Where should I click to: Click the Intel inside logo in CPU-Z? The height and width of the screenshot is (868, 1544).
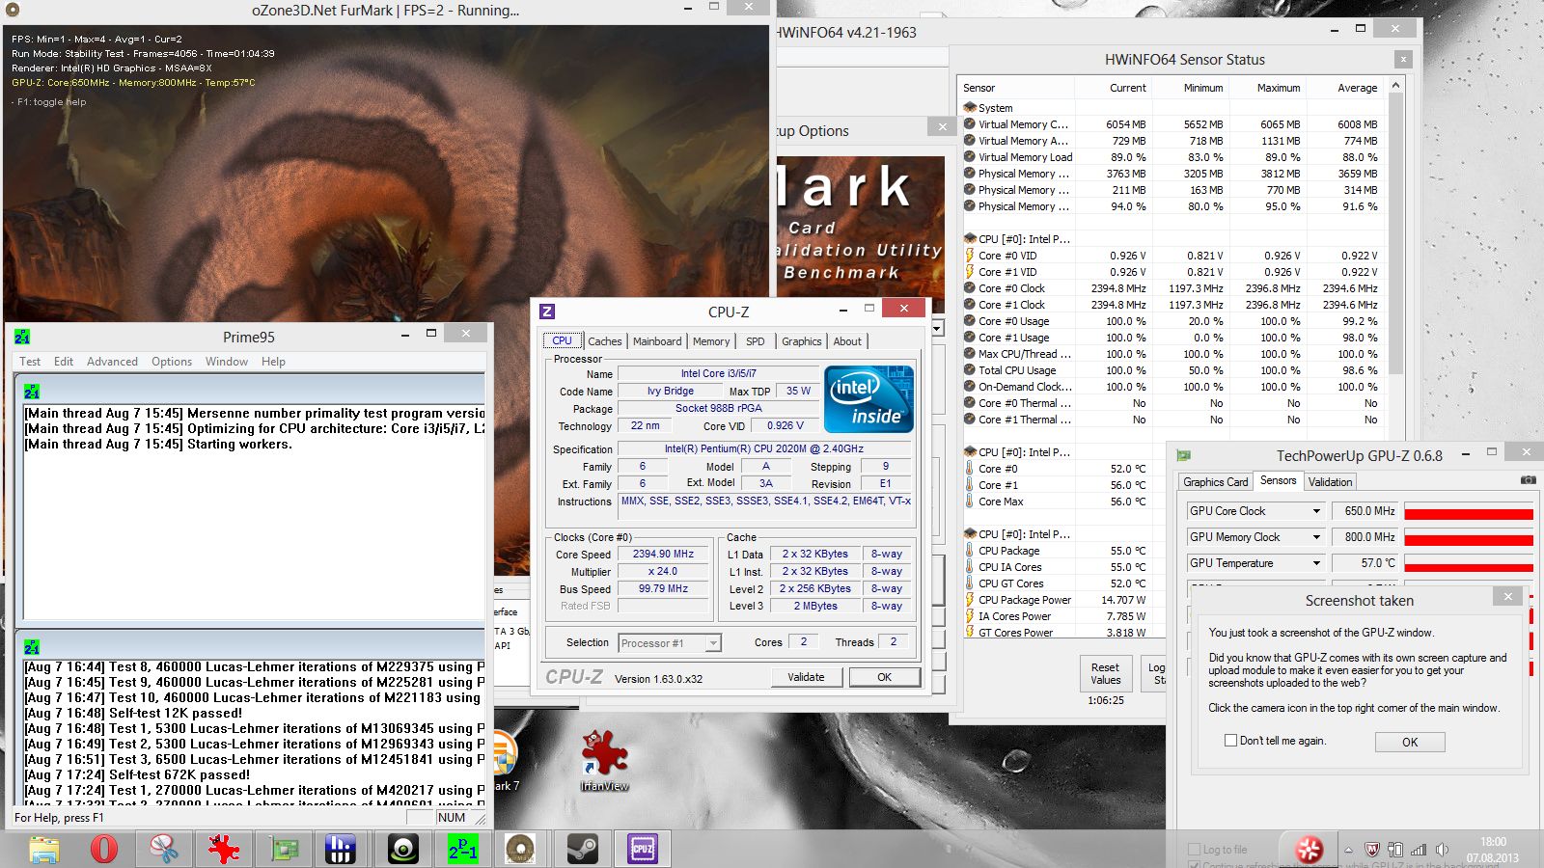pos(868,398)
